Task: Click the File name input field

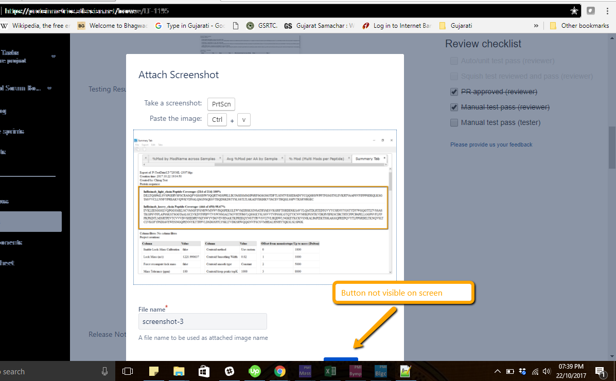Action: [x=202, y=321]
